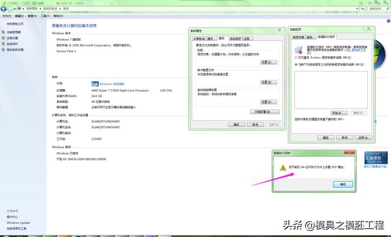The height and width of the screenshot is (237, 391).
Task: Click the blue help question mark icon
Action: [x=389, y=21]
